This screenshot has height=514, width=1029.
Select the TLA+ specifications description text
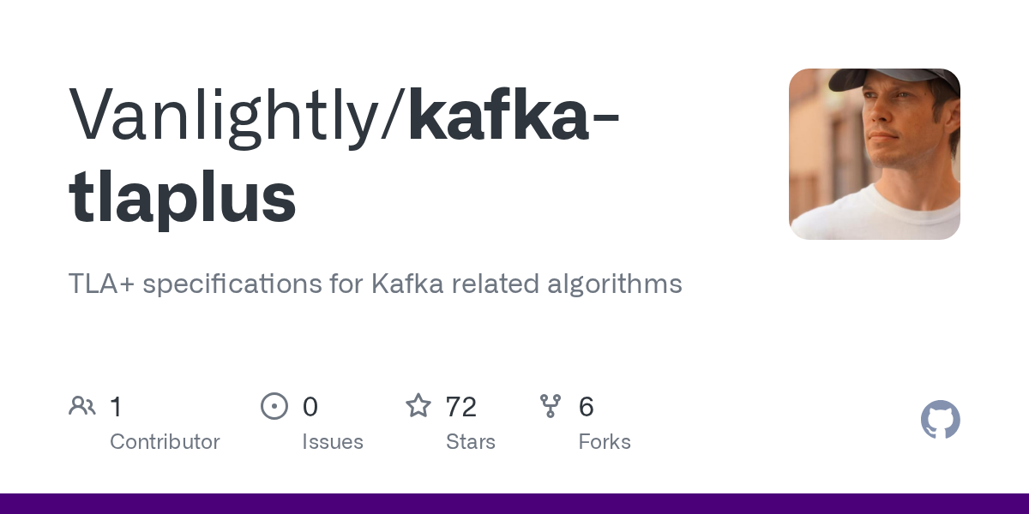[x=375, y=284]
